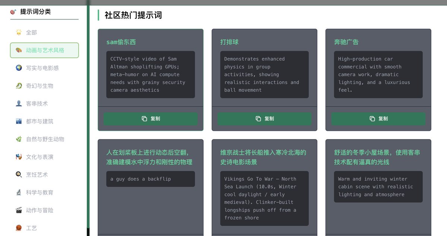
Task: Click the 维京战士 card title
Action: tap(263, 157)
